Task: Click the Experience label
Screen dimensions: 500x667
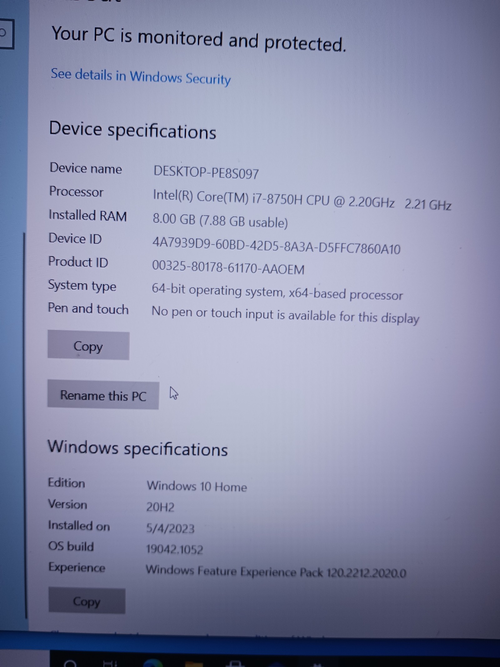Action: click(x=77, y=568)
